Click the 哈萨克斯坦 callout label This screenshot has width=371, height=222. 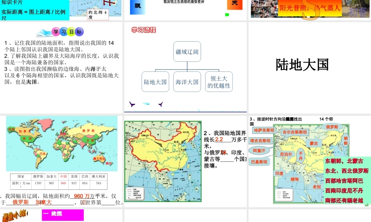click(264, 130)
